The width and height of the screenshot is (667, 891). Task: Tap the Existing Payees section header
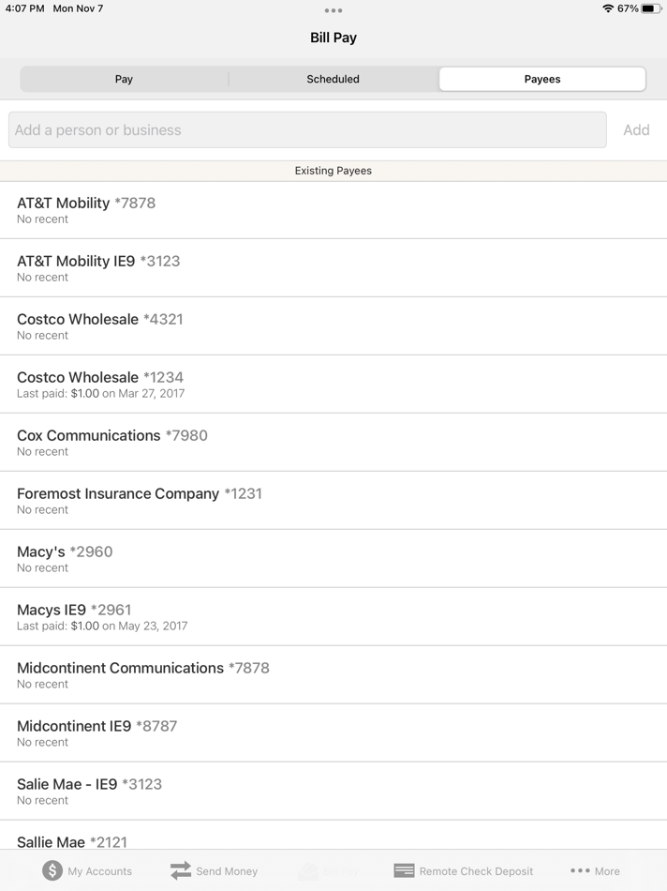click(x=333, y=171)
